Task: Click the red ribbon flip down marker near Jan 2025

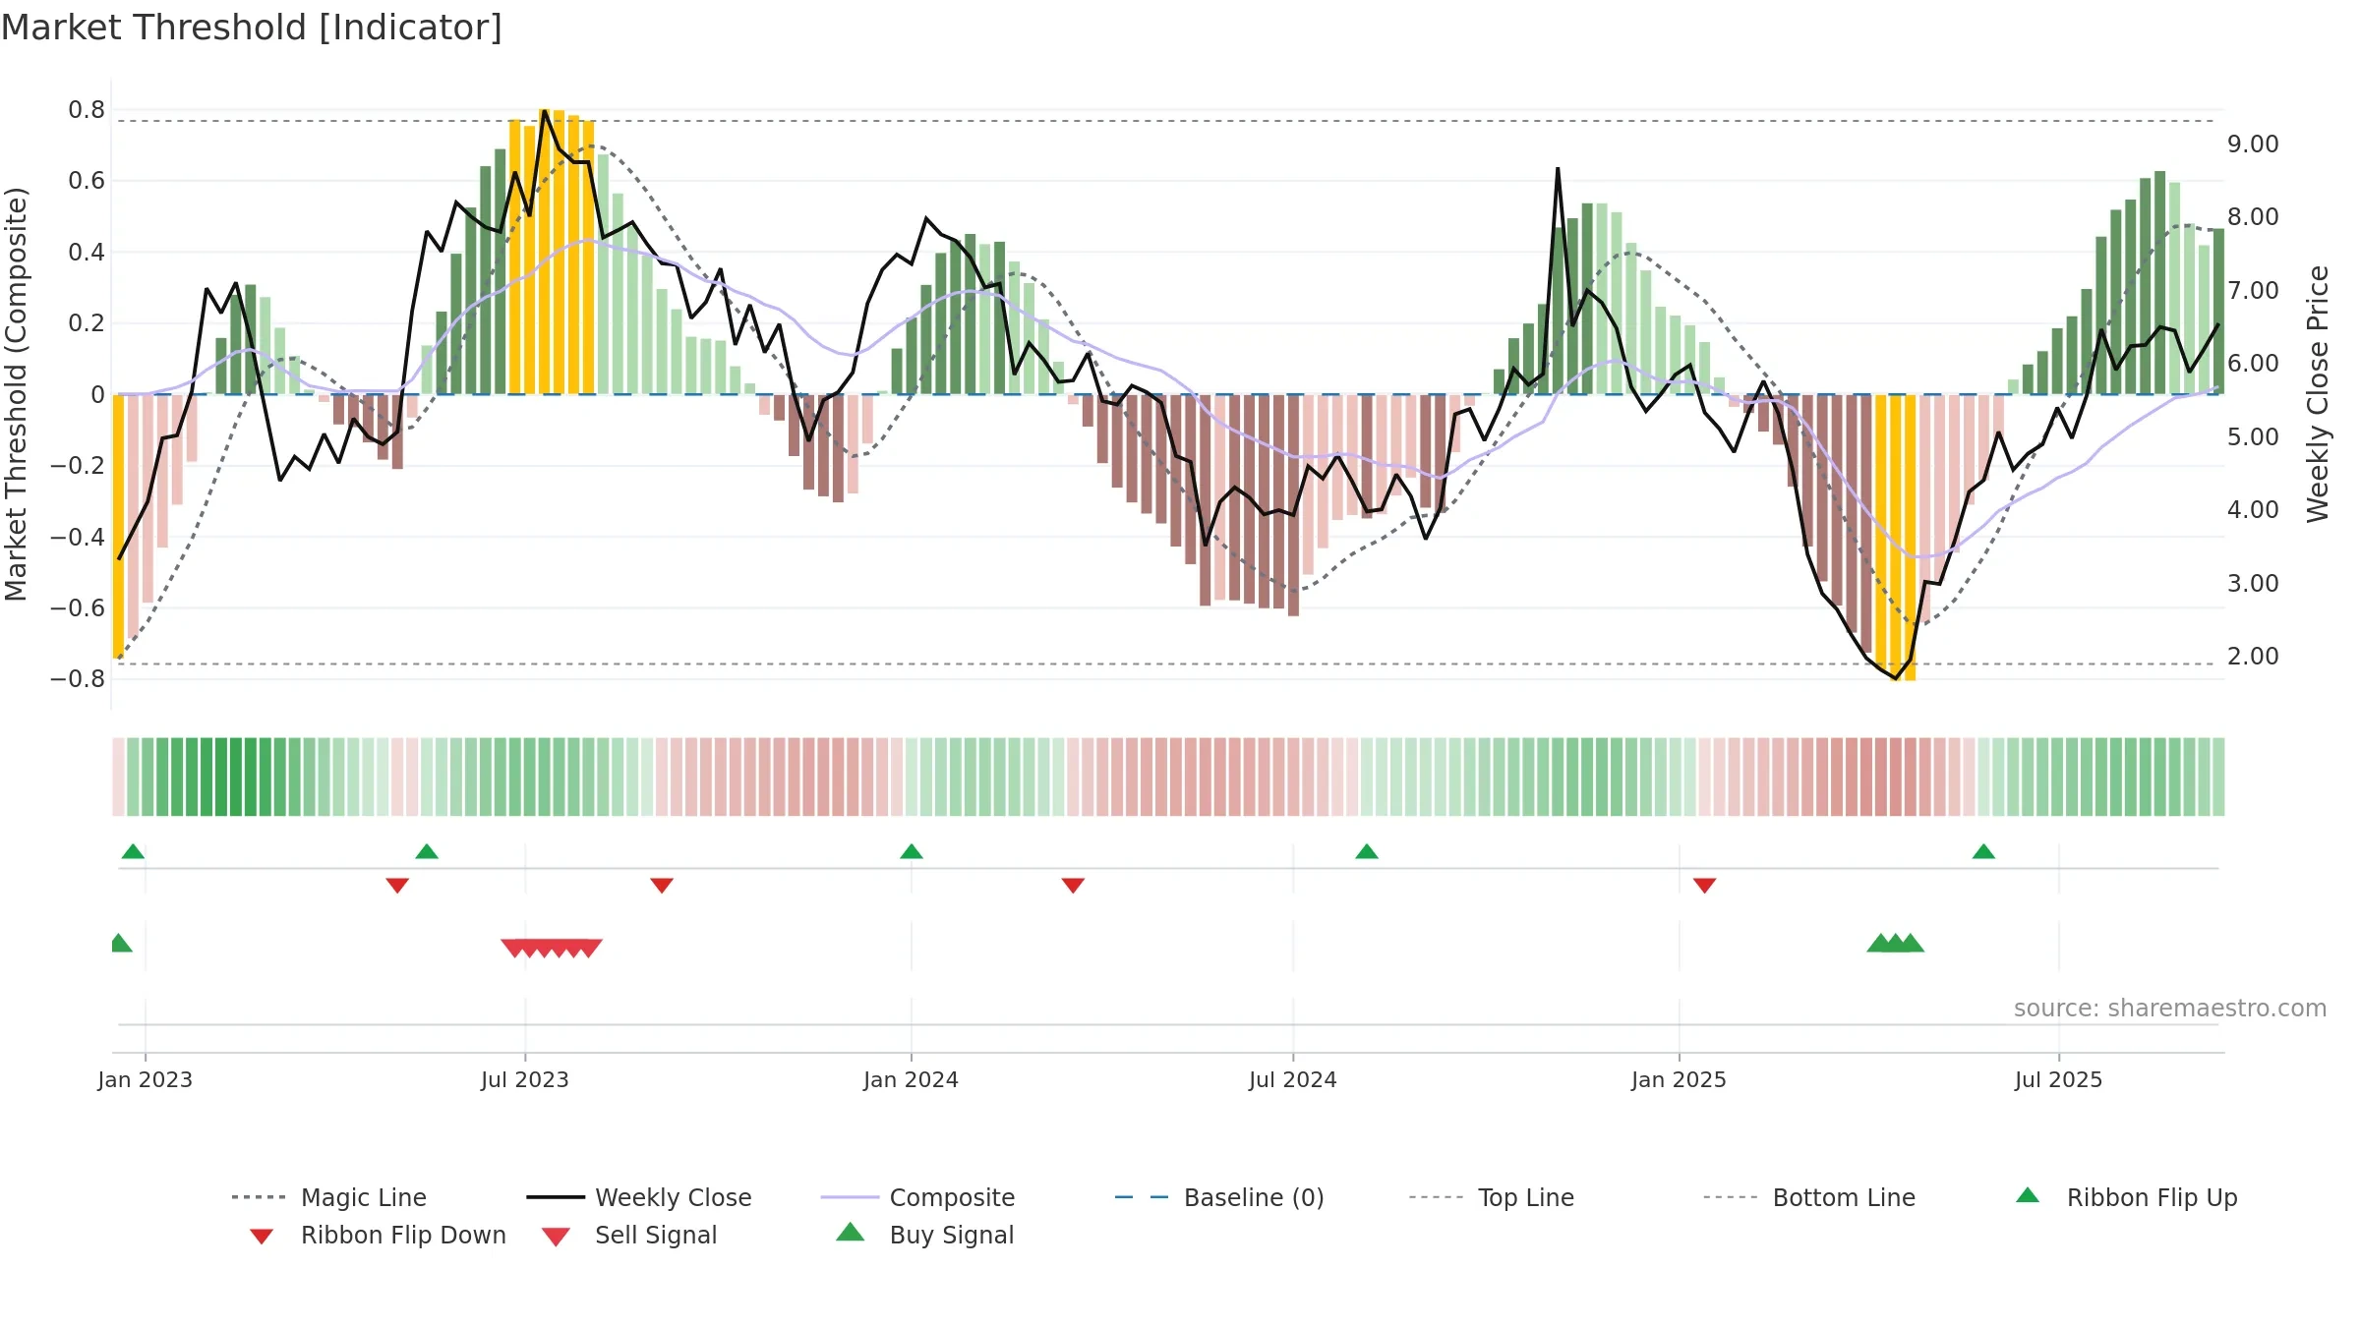Action: click(x=1705, y=886)
